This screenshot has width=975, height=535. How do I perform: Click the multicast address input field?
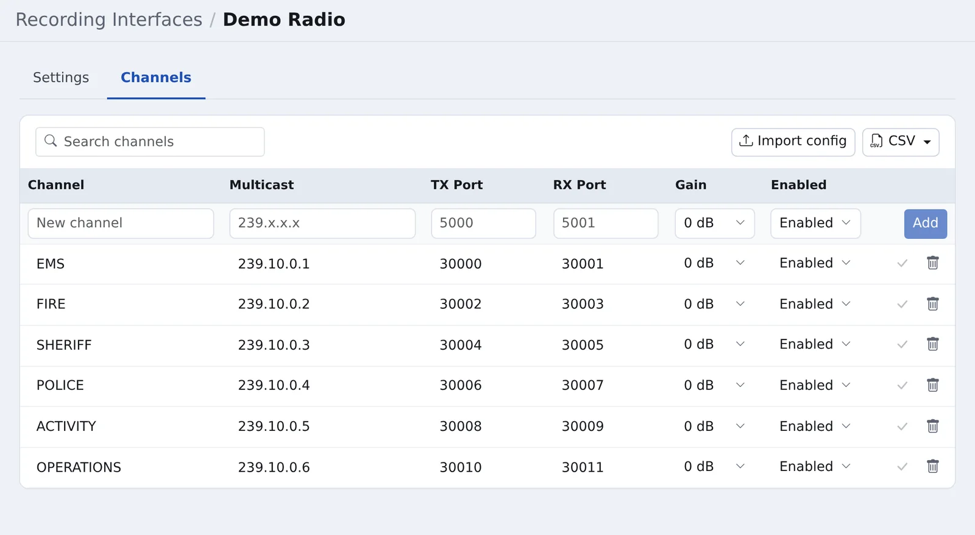tap(322, 224)
